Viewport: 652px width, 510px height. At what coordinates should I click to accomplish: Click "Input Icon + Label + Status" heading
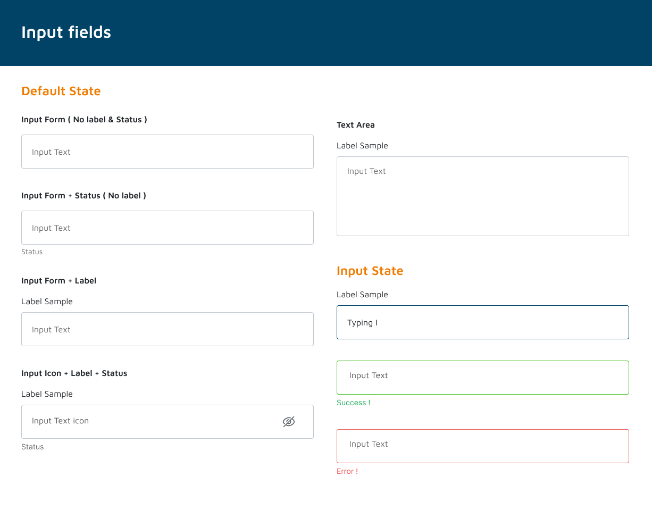tap(74, 373)
